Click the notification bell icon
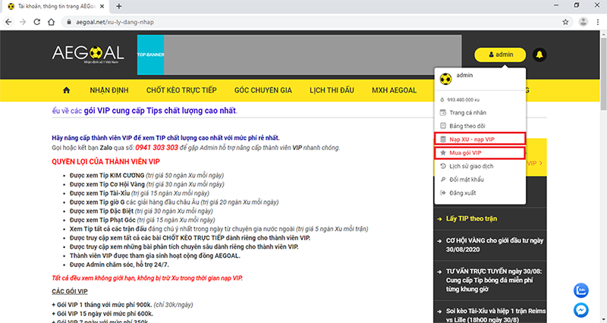This screenshot has width=607, height=323. click(539, 55)
